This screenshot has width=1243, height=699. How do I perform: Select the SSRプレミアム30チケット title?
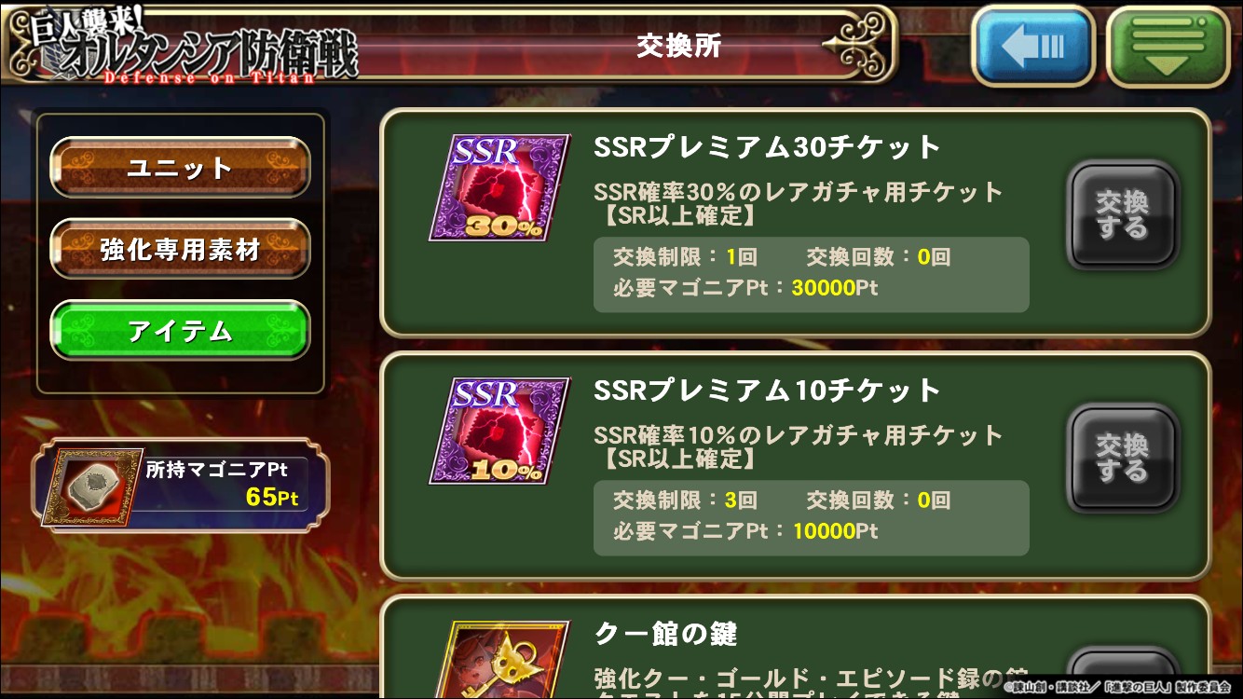click(768, 147)
